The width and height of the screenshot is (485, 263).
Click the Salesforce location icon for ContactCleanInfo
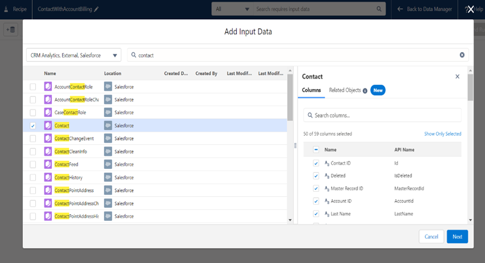[x=108, y=151]
